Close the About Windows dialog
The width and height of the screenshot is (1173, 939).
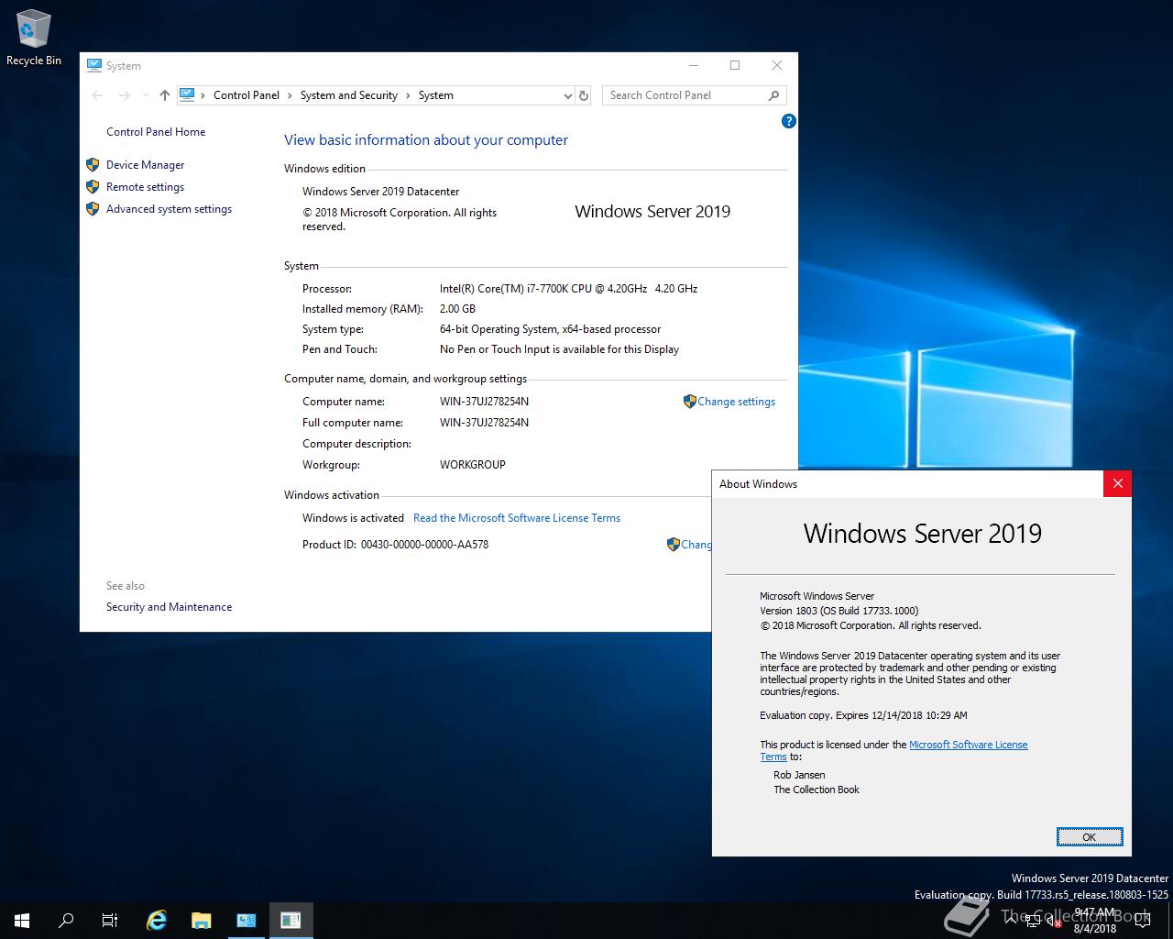(1117, 484)
